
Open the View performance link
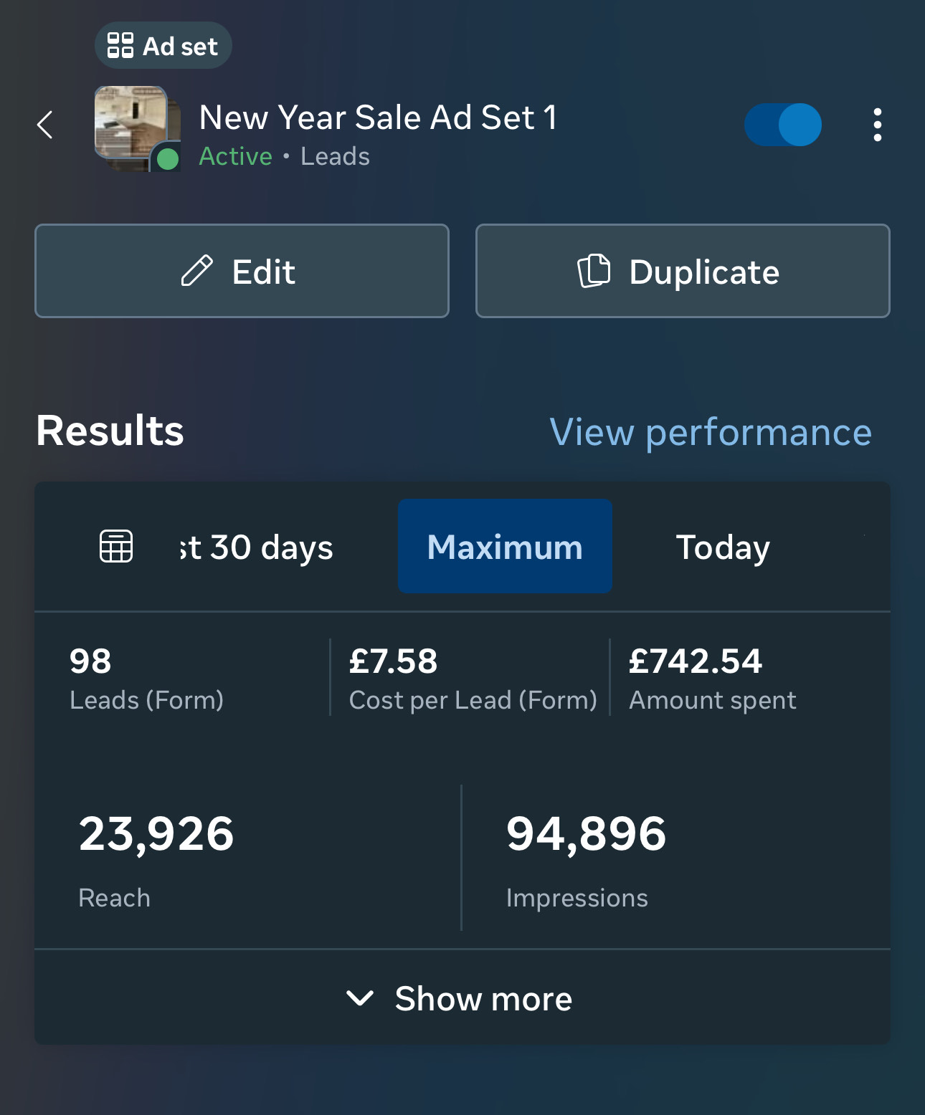(x=710, y=432)
